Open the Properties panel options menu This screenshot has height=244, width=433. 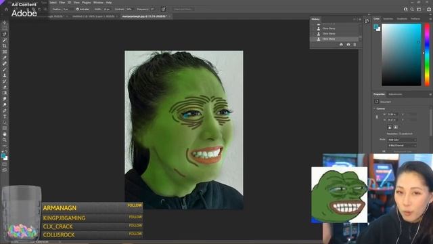430,94
